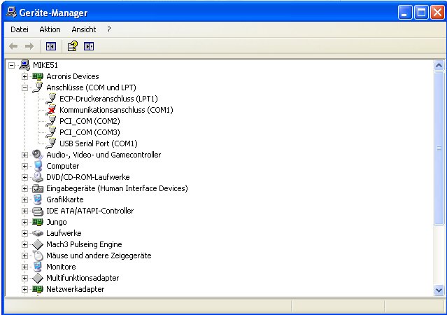
Task: Expand the Laufwerke node
Action: 24,233
